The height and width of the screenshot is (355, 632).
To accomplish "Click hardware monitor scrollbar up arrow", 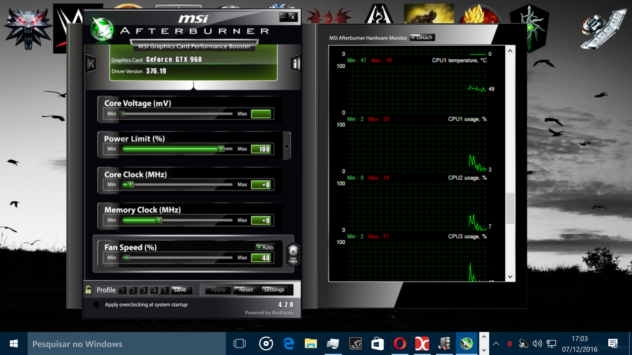I will [x=510, y=51].
